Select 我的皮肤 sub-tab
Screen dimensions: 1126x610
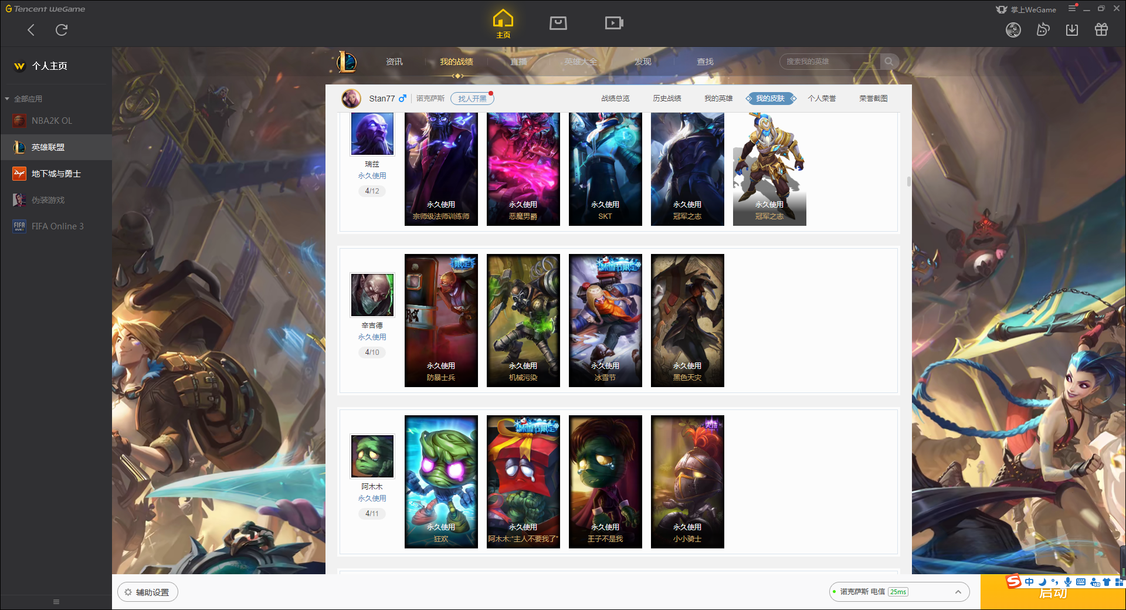pos(770,99)
